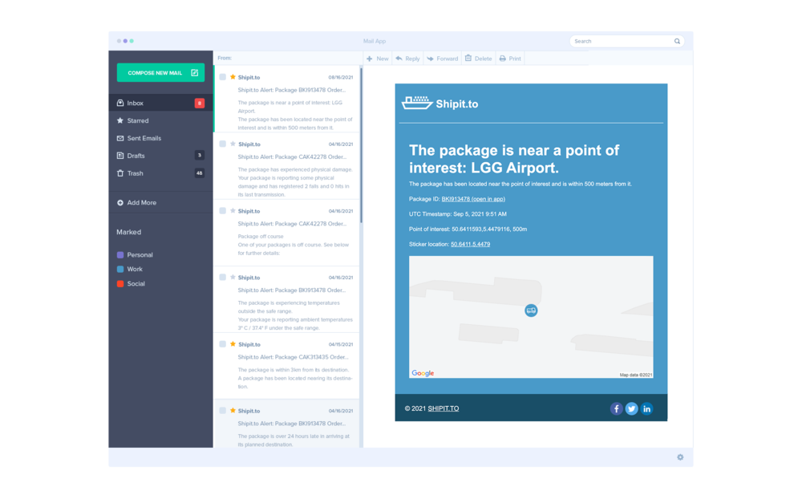Click the plus circle icon beside Add More
This screenshot has width=802, height=479.
pos(120,203)
